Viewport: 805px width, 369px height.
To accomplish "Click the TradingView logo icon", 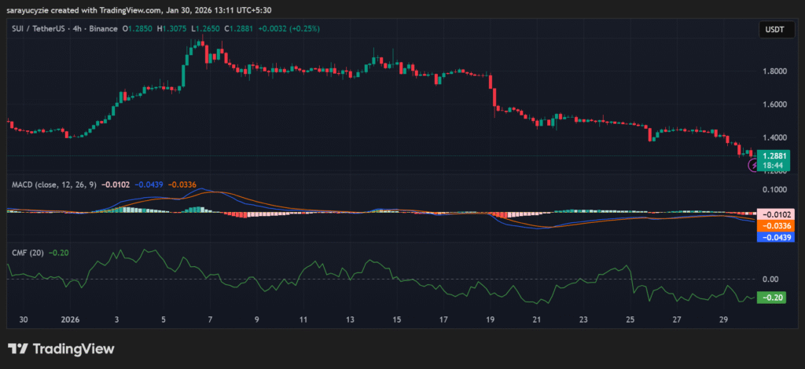I will [19, 349].
